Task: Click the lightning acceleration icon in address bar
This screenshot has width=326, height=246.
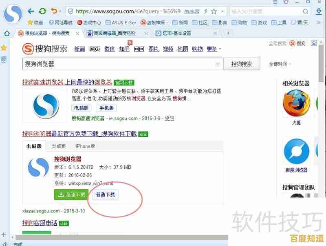Action: tap(206, 11)
